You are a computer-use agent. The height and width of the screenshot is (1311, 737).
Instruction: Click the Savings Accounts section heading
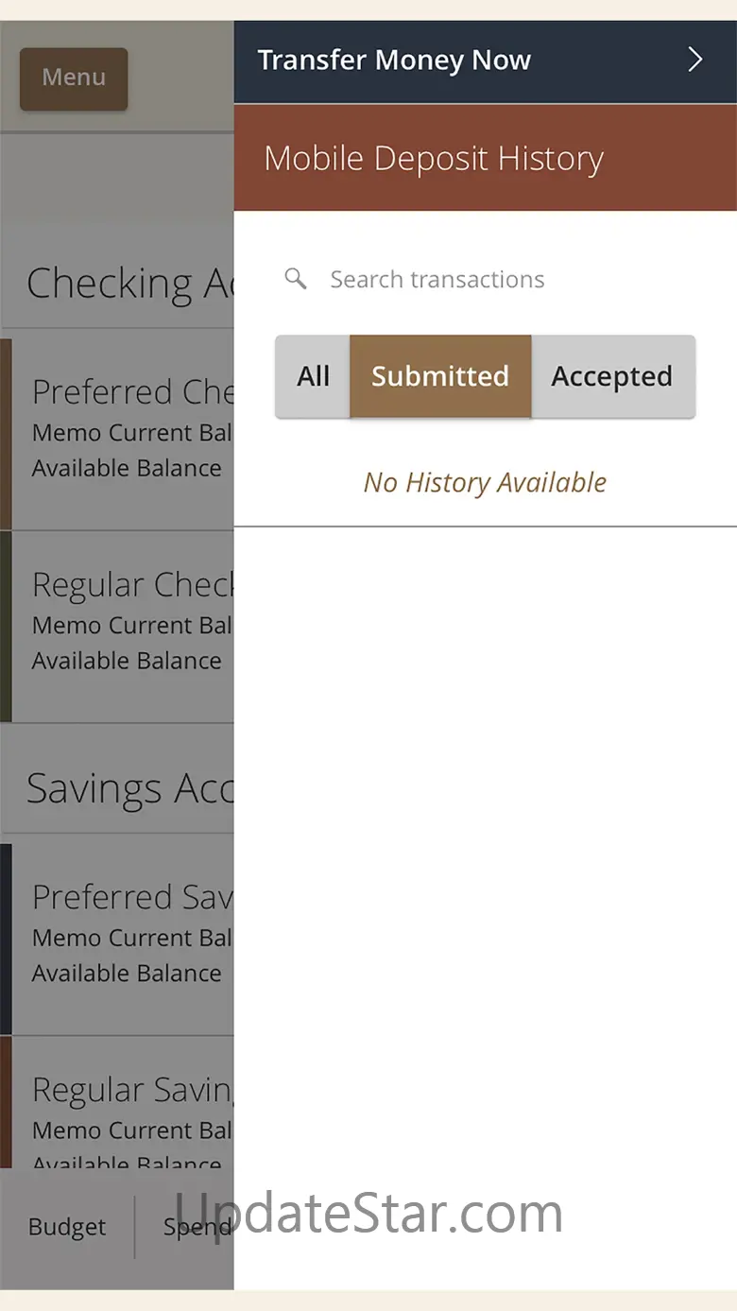pyautogui.click(x=128, y=789)
